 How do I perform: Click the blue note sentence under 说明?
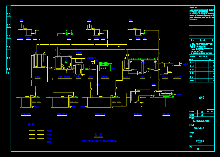pos(99,141)
